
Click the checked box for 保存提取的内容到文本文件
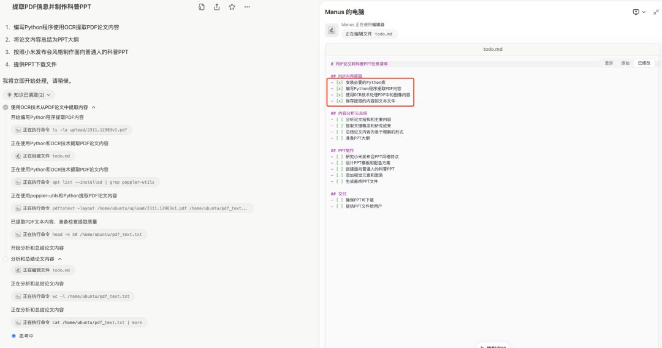pyautogui.click(x=340, y=101)
